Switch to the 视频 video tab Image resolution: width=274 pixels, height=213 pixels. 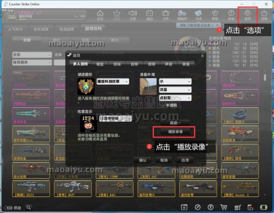152,64
